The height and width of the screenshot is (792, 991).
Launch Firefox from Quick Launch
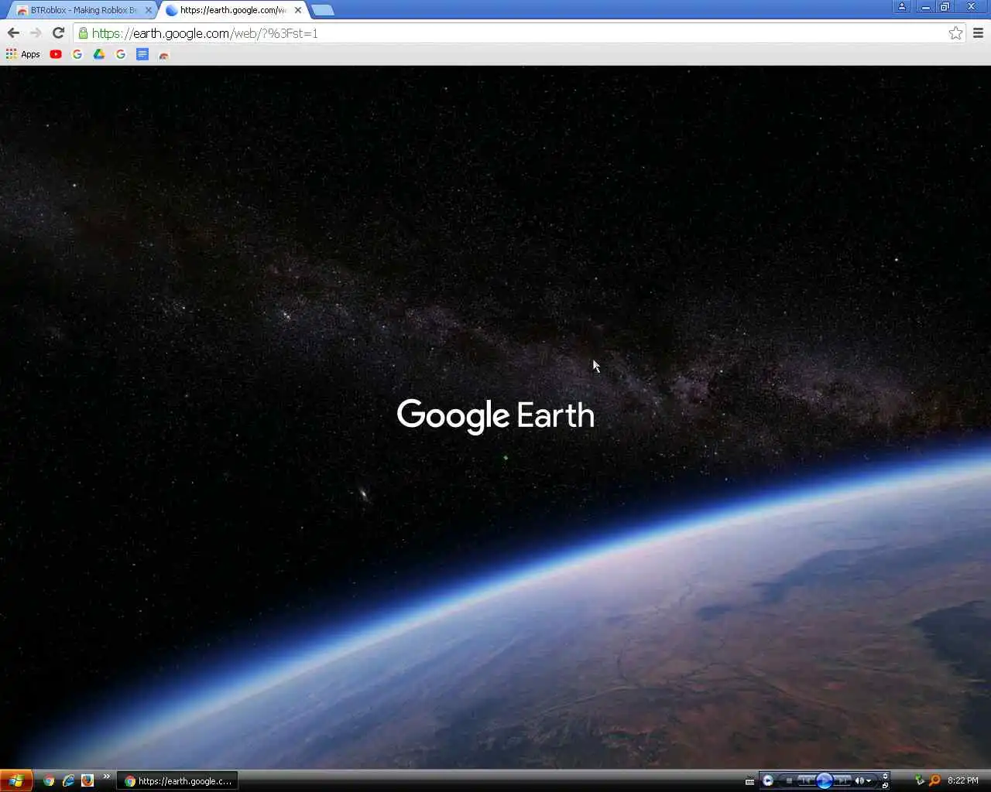tap(87, 780)
